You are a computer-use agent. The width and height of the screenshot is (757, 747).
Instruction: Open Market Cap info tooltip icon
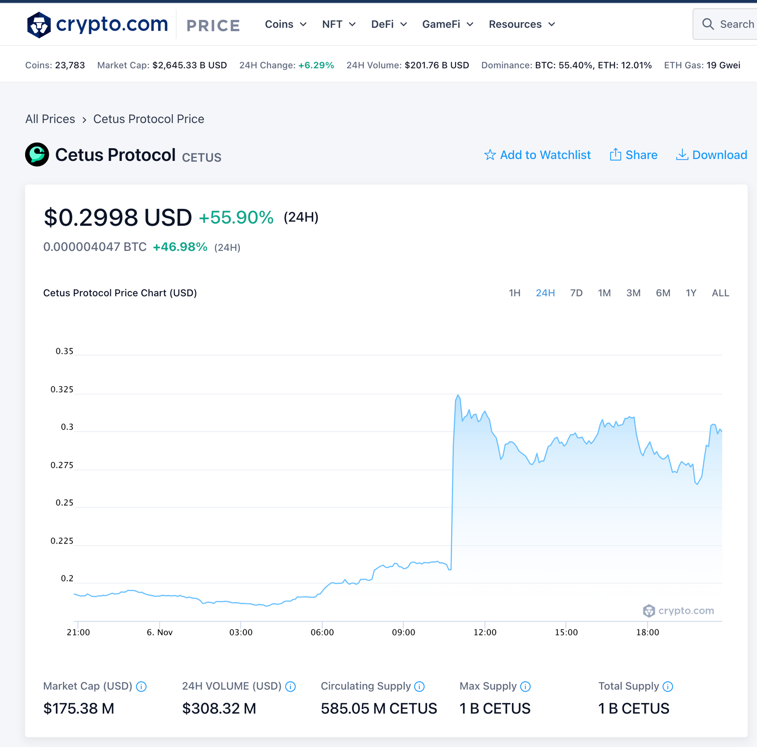coord(141,686)
